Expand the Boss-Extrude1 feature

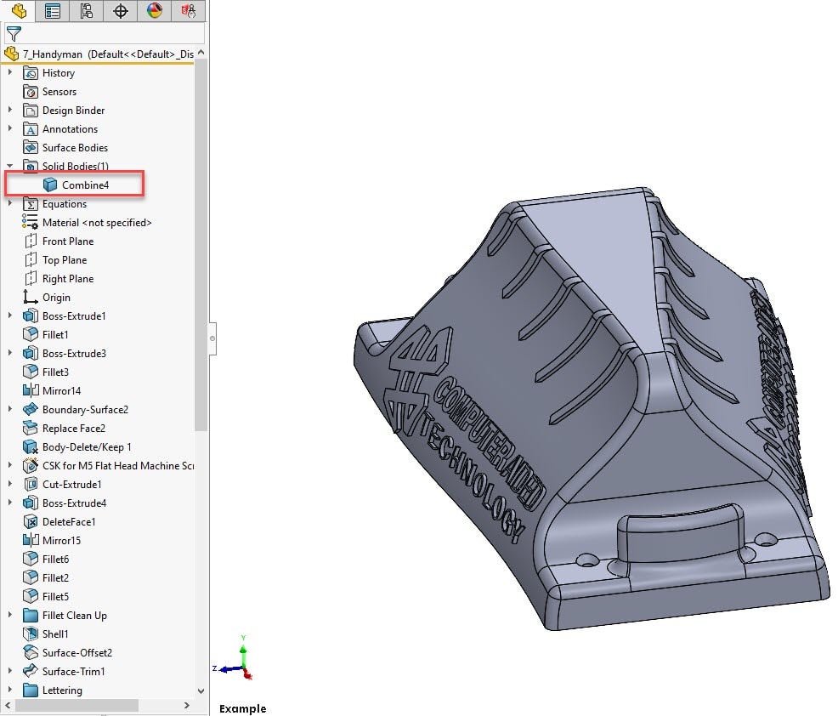9,315
